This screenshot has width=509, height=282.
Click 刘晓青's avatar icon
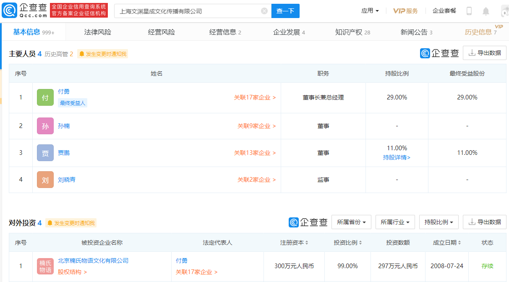click(x=45, y=180)
